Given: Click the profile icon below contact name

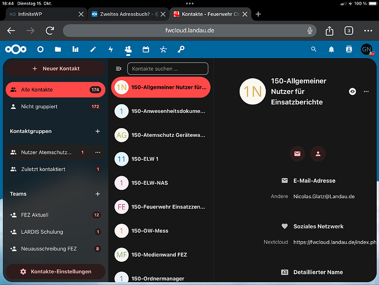Looking at the screenshot, I should [x=318, y=153].
